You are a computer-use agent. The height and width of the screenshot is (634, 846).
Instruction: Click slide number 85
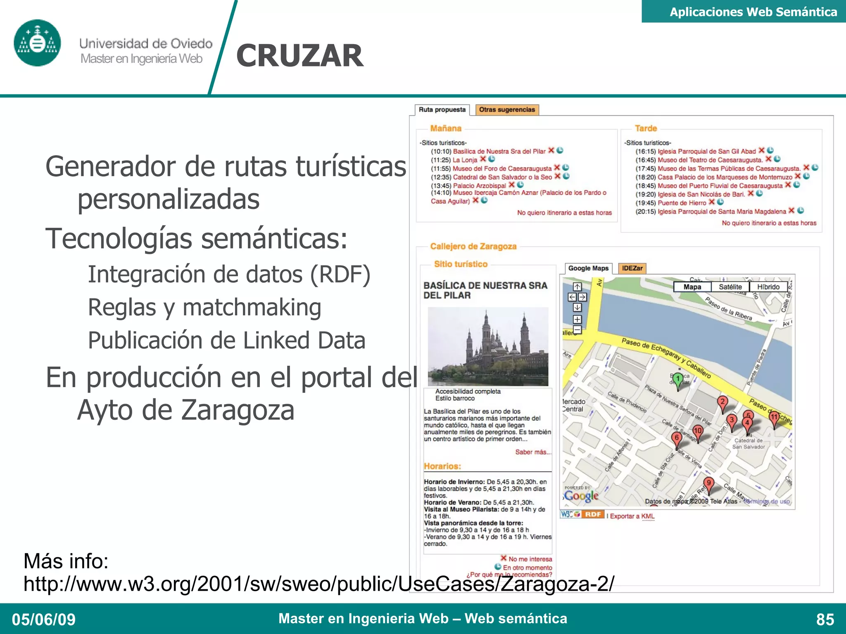click(x=825, y=620)
